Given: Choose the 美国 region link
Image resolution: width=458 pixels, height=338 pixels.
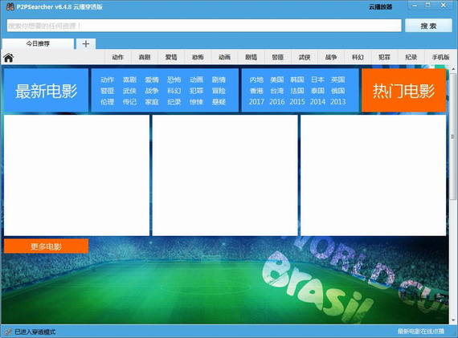Looking at the screenshot, I should coord(277,79).
